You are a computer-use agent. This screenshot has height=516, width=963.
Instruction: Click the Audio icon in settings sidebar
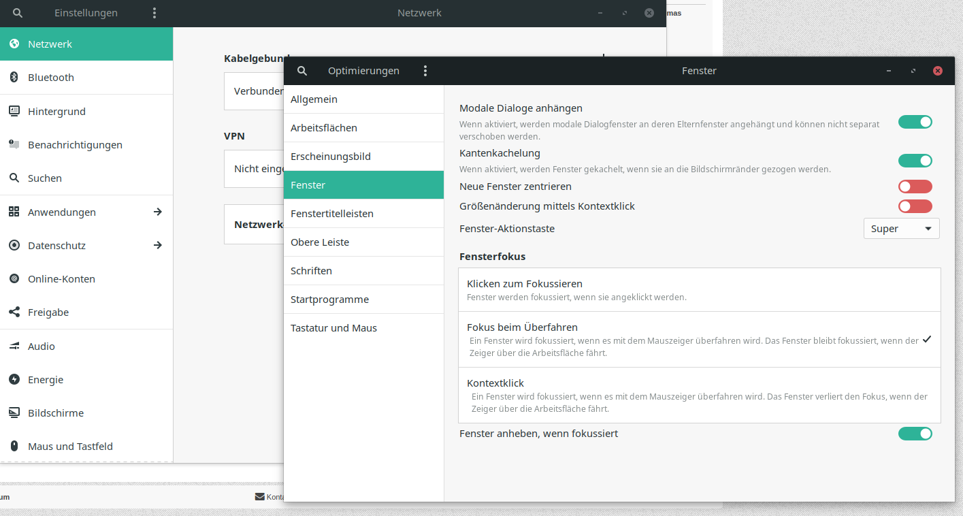coord(14,346)
